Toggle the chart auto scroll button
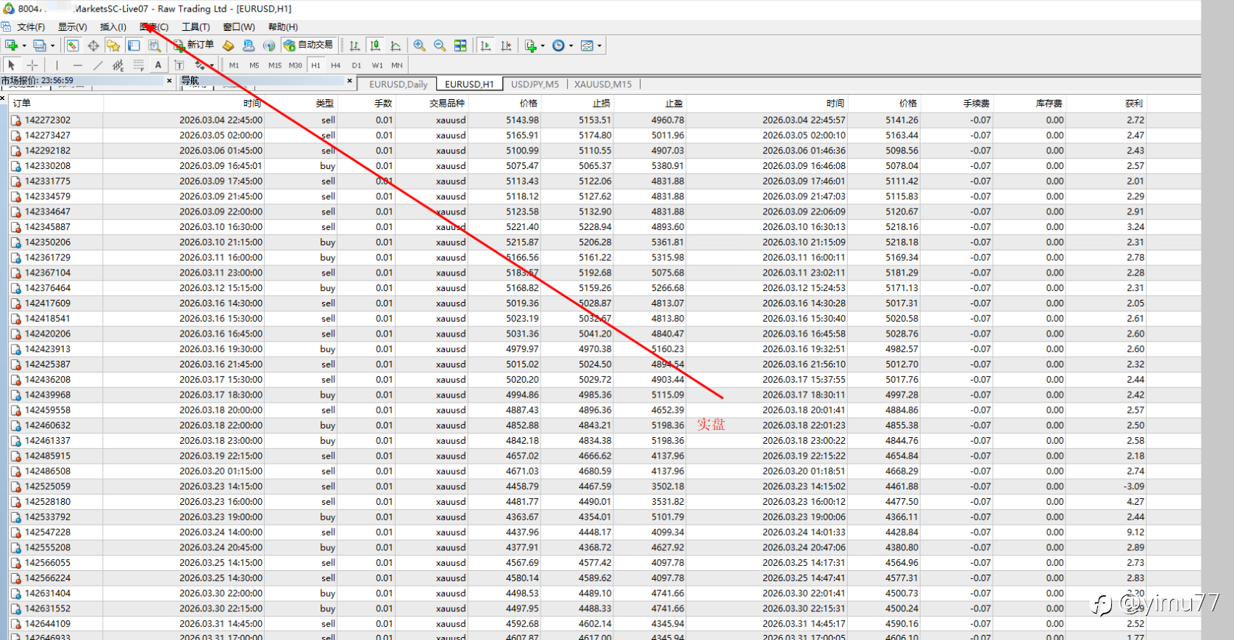Image resolution: width=1234 pixels, height=640 pixels. pos(485,46)
